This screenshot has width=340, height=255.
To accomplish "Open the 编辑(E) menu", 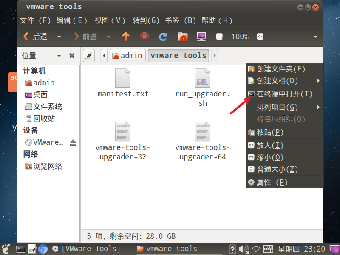I will point(72,20).
